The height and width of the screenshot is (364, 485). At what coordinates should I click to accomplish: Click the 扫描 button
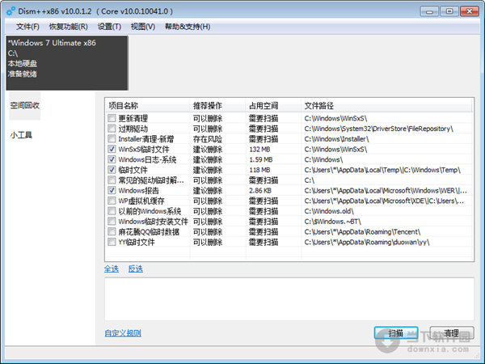[x=396, y=333]
